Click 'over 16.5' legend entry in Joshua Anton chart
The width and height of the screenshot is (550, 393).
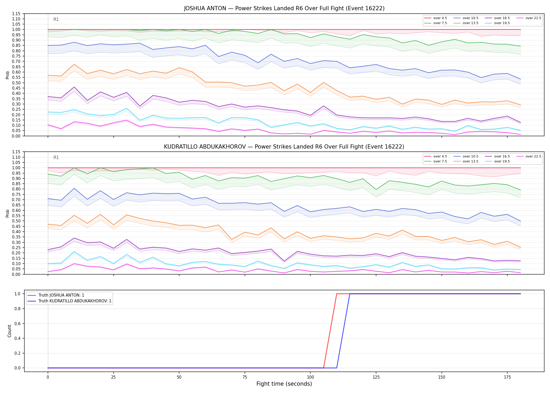click(x=497, y=18)
